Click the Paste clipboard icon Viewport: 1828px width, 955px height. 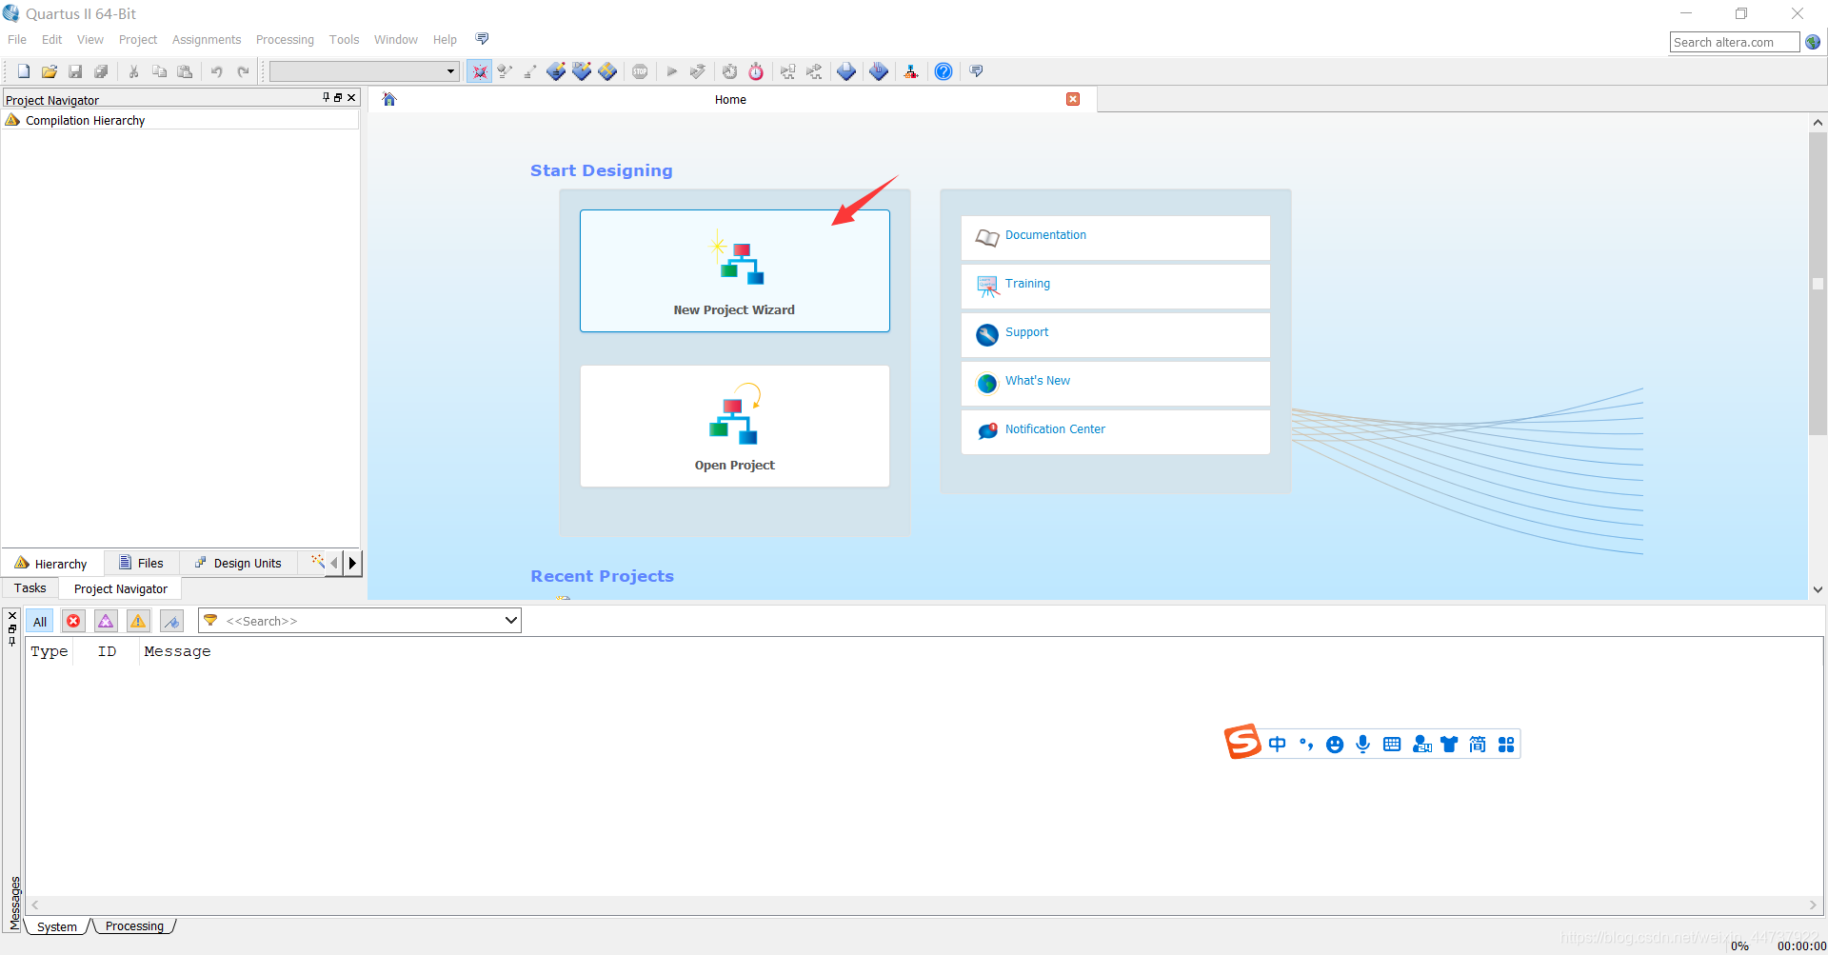pos(186,71)
